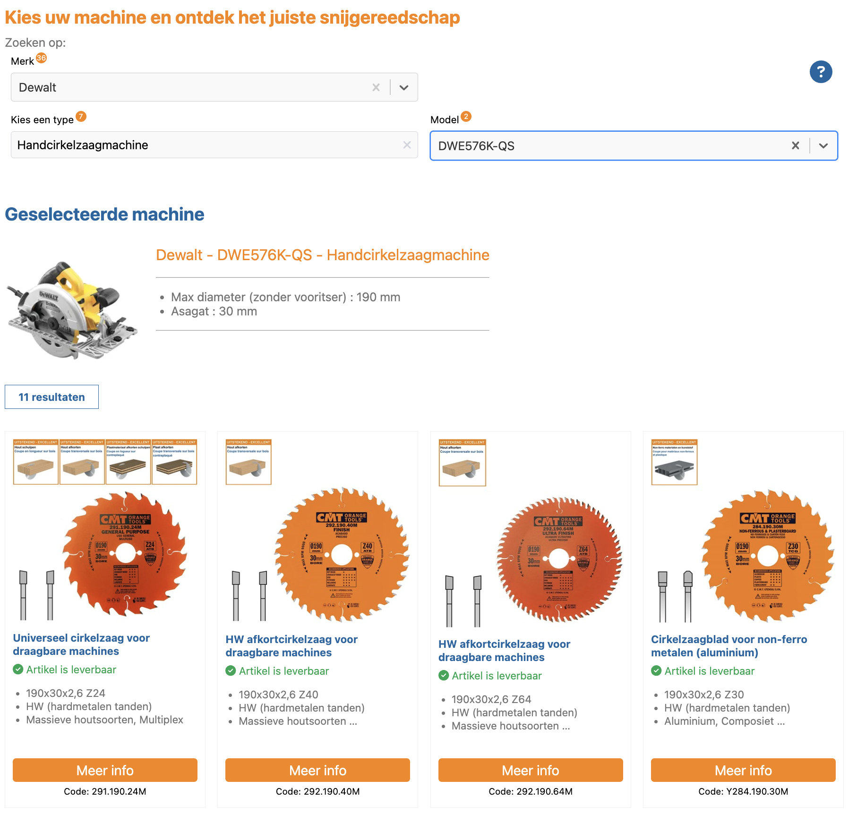Click the Z30 Non-Ferrous saw blade image
The image size is (857, 814).
768,555
